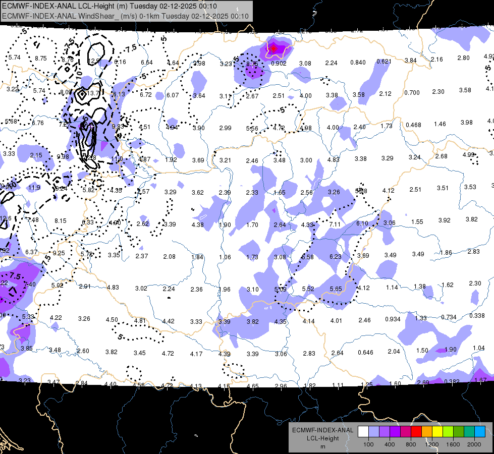Click the LCL-Height label inside the legend
494x454 pixels.
click(x=322, y=438)
